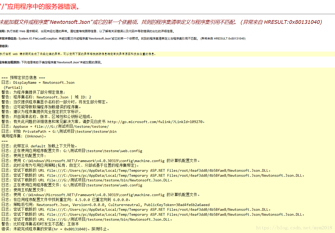Click the log line '此绑定从 default 加载上下文开始。'
This screenshot has height=233, width=335.
click(39, 146)
